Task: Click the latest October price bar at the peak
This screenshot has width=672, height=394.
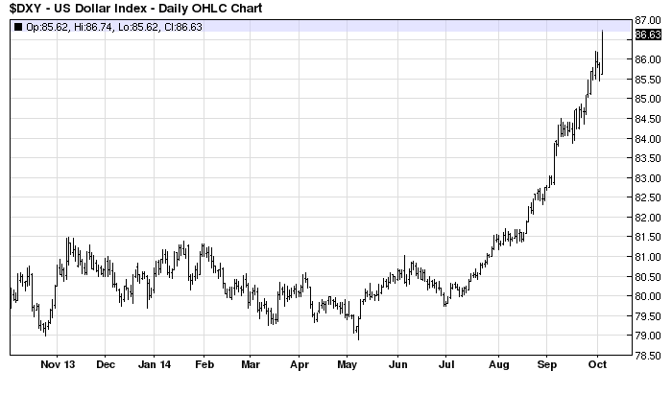Action: [x=603, y=52]
